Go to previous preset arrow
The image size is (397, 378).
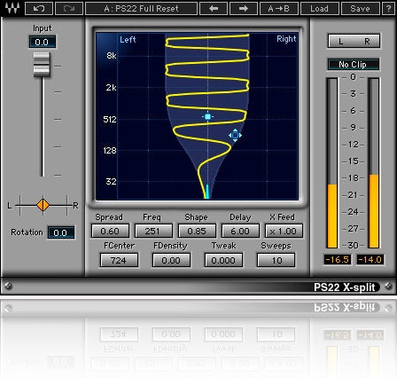point(214,9)
